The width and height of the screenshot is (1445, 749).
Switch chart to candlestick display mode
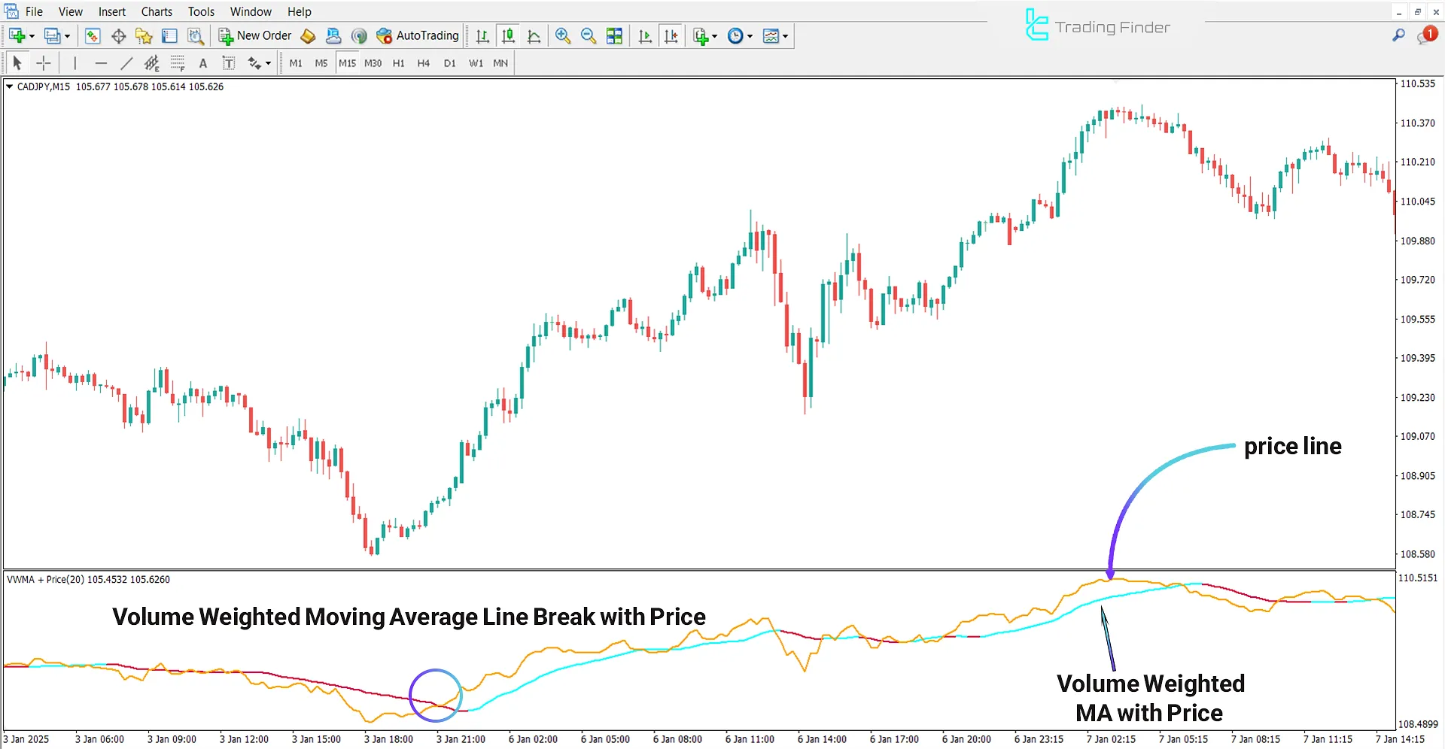click(508, 35)
